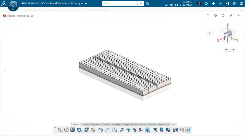Click the Update/rebuild arrows icon
Screen dimensions: 245x137
coord(79,130)
